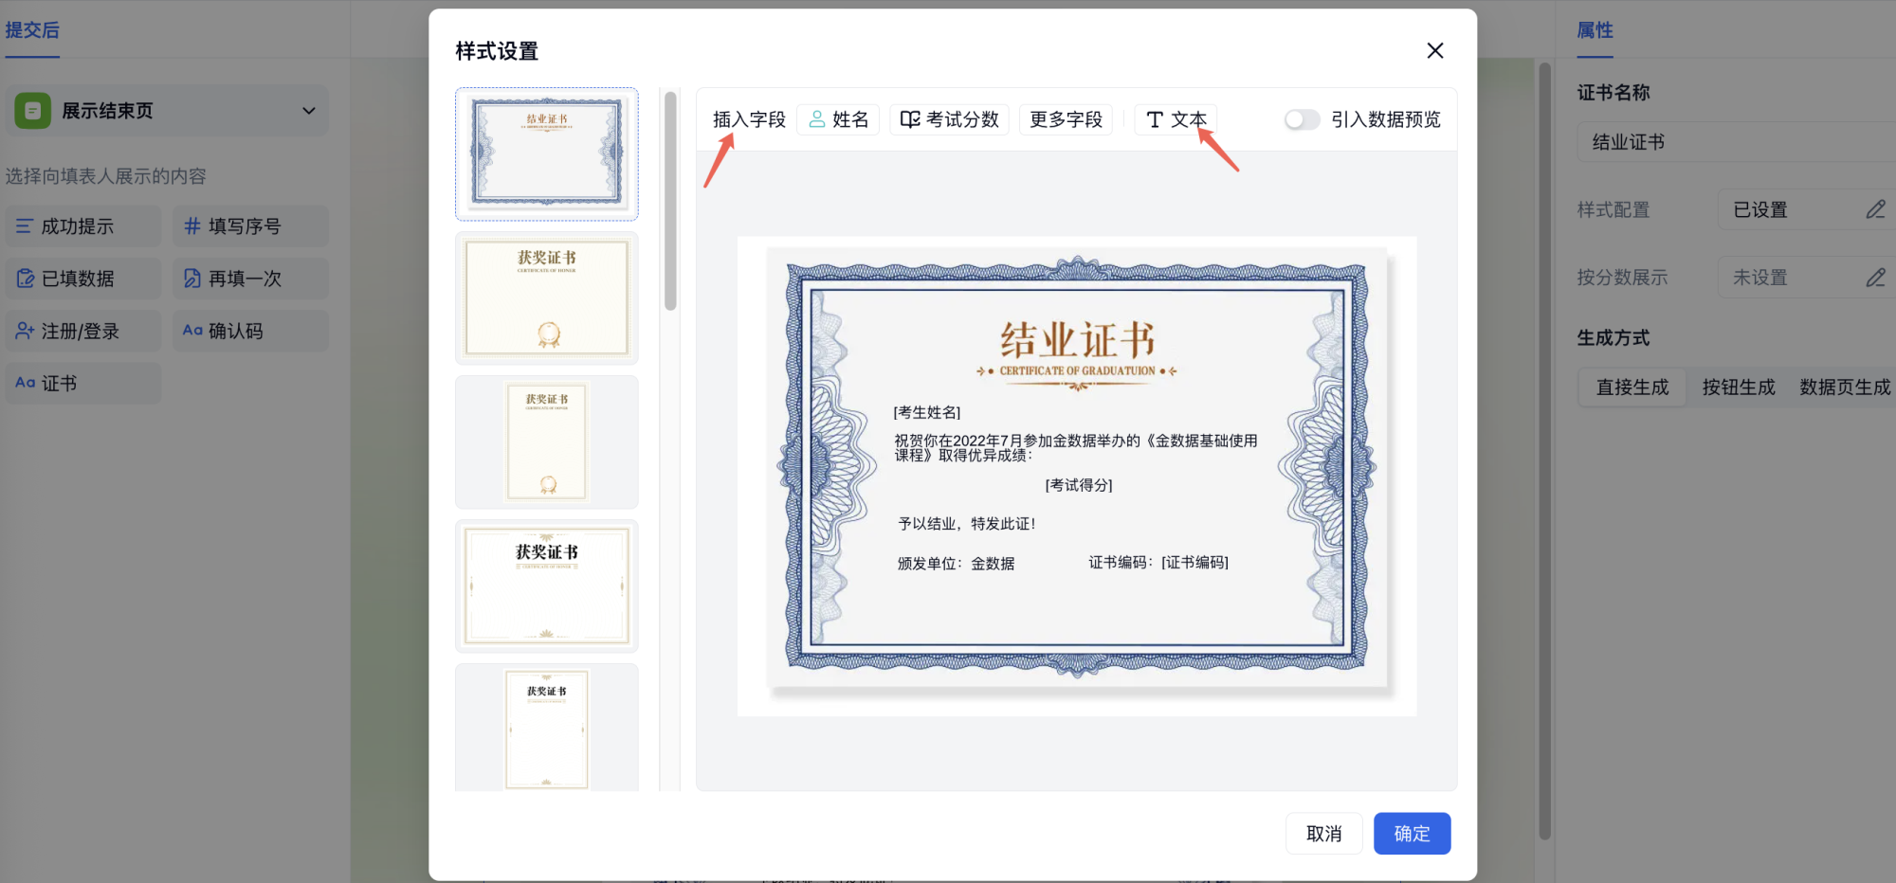
Task: Select the 成功提示 option
Action: [x=82, y=226]
